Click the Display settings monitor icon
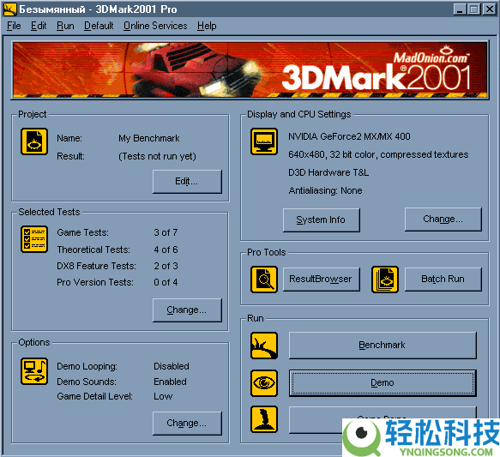Image resolution: width=500 pixels, height=457 pixels. click(x=263, y=141)
